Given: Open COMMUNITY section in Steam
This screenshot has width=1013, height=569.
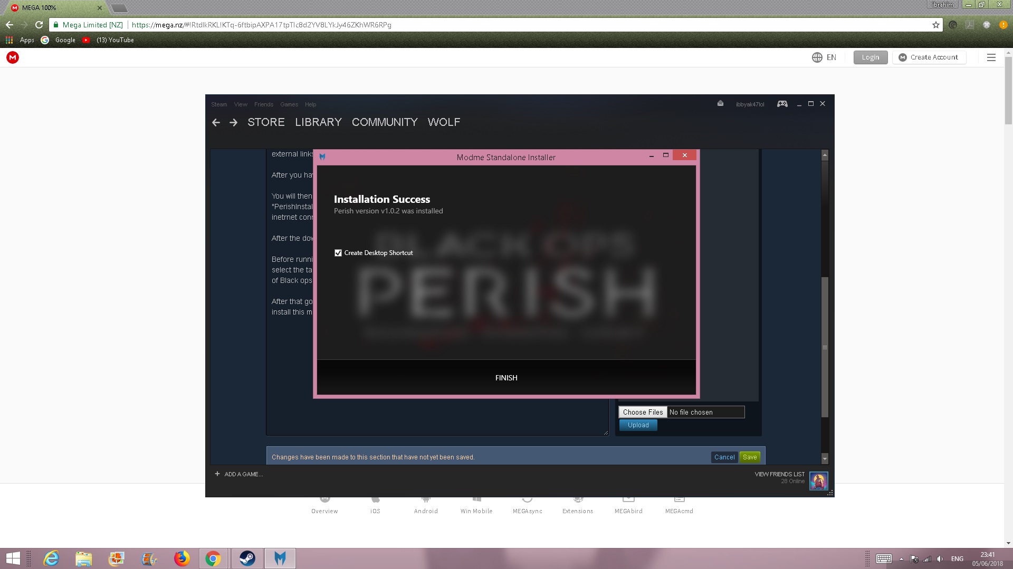Looking at the screenshot, I should (384, 122).
